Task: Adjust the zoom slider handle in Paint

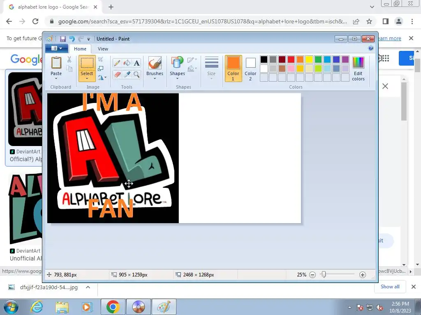Action: (324, 274)
